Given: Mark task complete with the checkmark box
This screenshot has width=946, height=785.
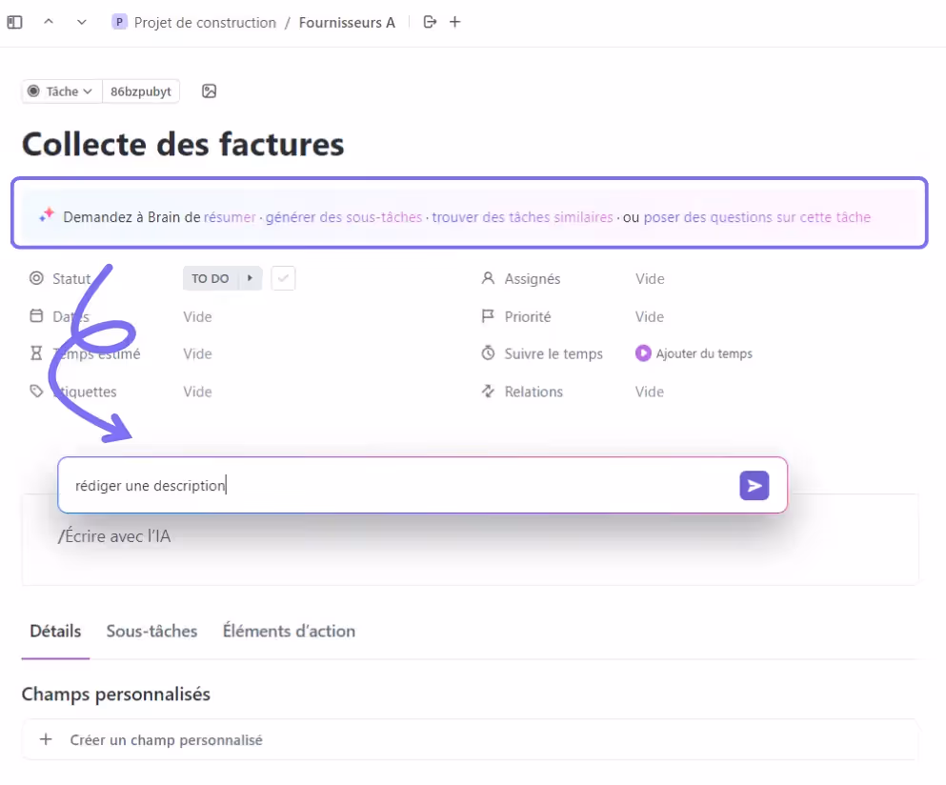Looking at the screenshot, I should coord(283,279).
